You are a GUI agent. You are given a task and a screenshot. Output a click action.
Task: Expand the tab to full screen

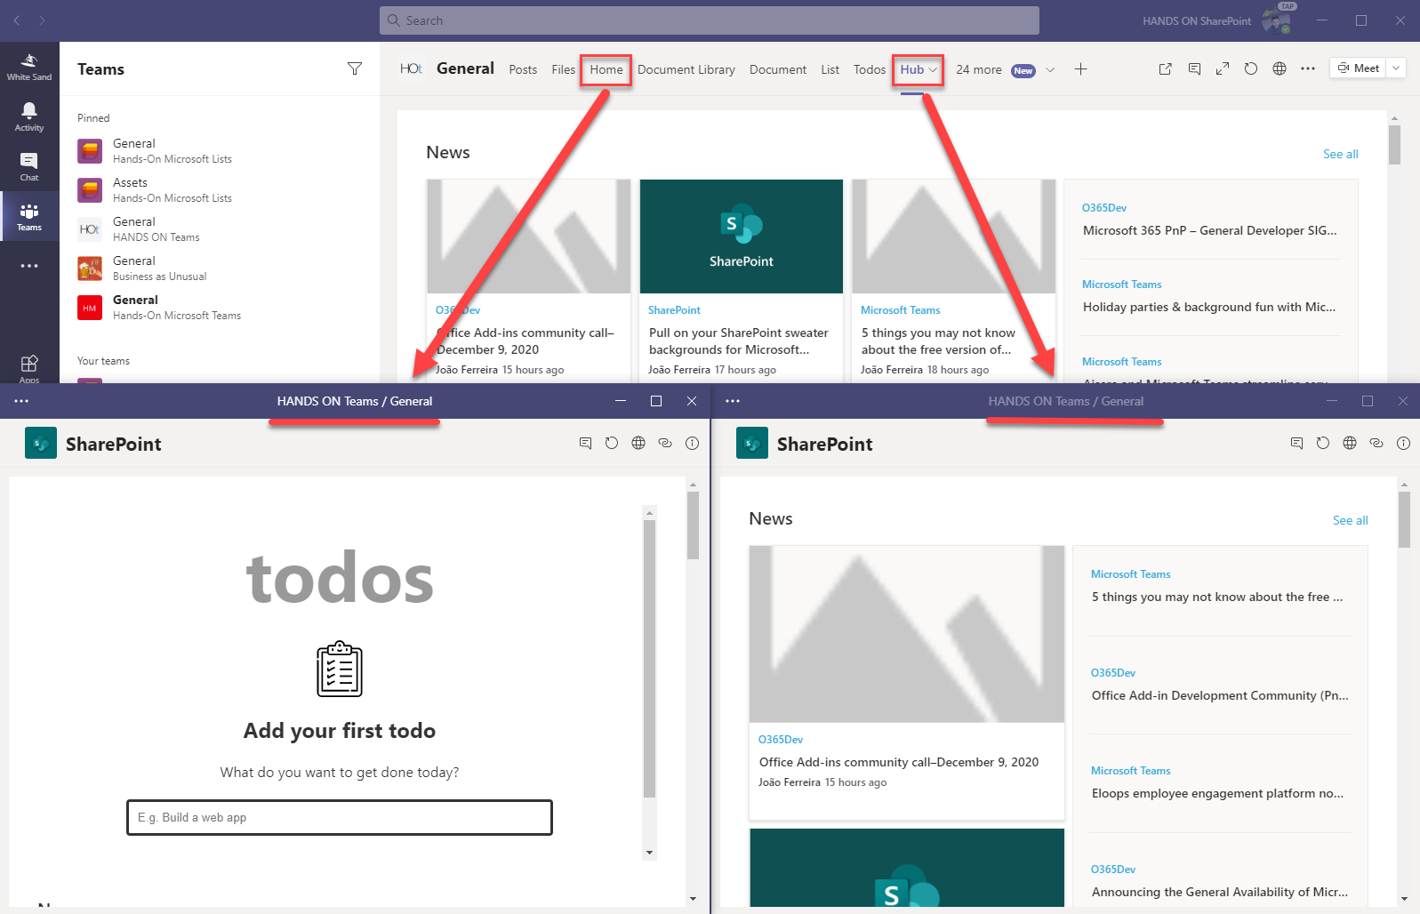click(1223, 68)
